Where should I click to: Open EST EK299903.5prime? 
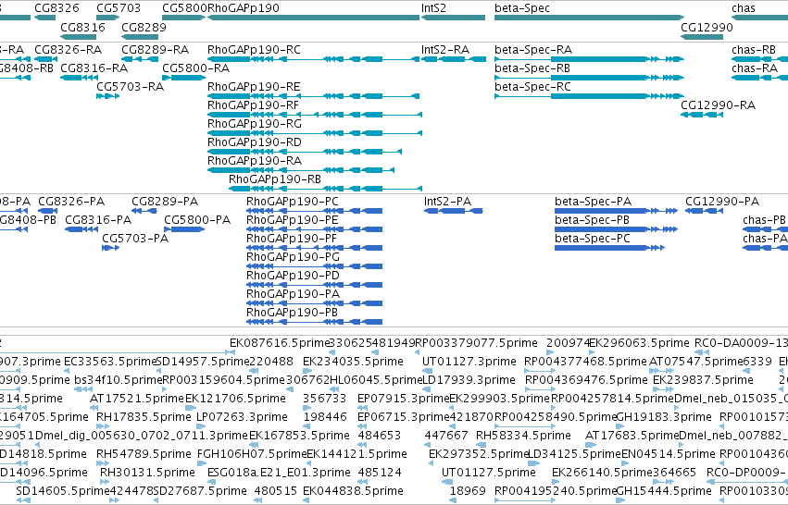[x=499, y=399]
